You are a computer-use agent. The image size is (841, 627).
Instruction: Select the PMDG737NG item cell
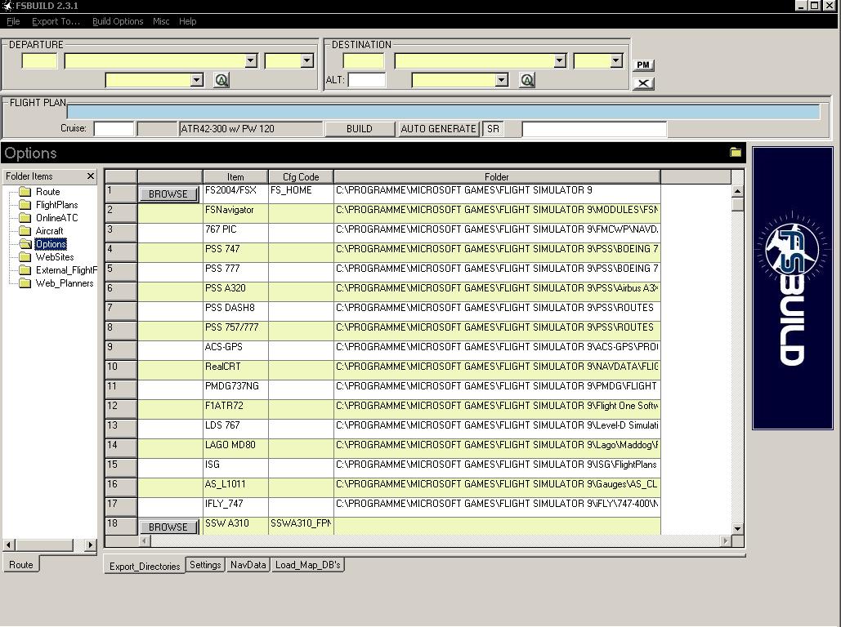pyautogui.click(x=235, y=389)
